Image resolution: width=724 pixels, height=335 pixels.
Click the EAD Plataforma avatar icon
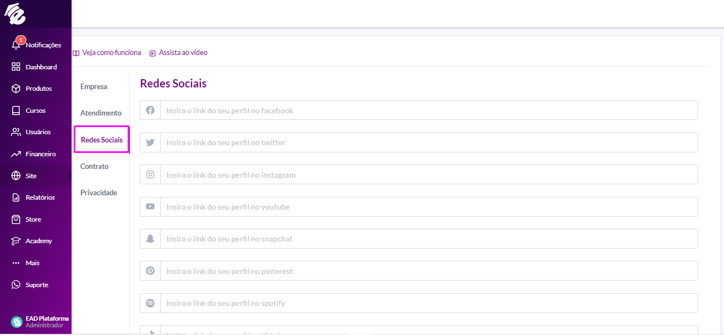pos(17,322)
